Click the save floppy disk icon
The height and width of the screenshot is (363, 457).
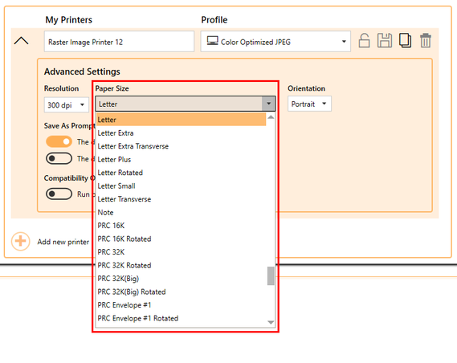pos(385,40)
